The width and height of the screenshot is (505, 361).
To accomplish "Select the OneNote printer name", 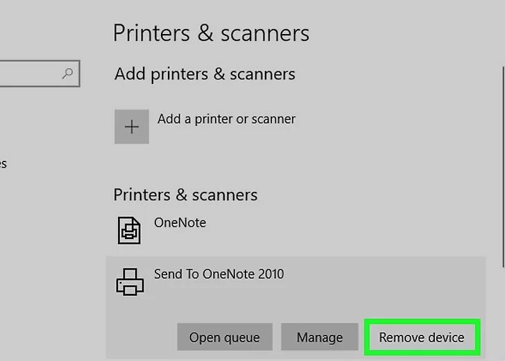I will point(180,223).
